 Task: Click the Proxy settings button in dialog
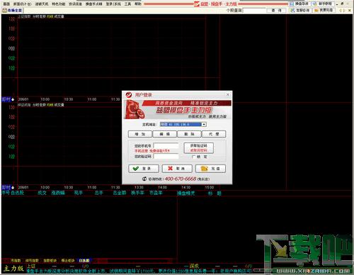pyautogui.click(x=214, y=134)
